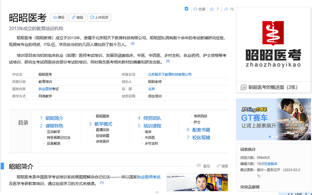Image resolution: width=312 pixels, height=195 pixels.
Task: Click the 网络教学 teaching method value
Action: point(45,96)
